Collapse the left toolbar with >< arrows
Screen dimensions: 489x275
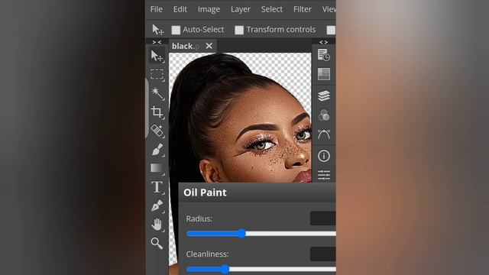tap(157, 42)
